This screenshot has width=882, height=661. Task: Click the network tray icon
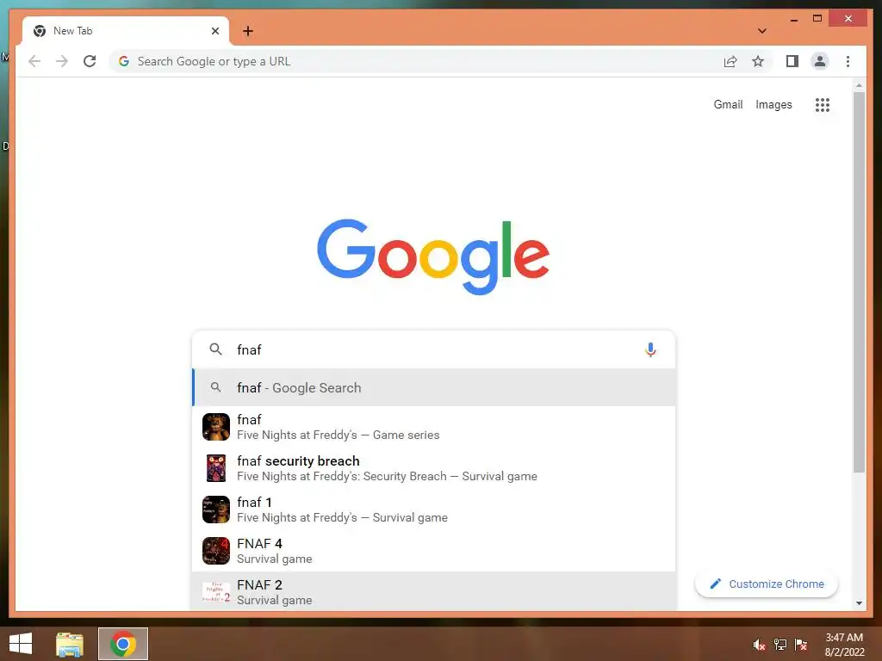[780, 645]
